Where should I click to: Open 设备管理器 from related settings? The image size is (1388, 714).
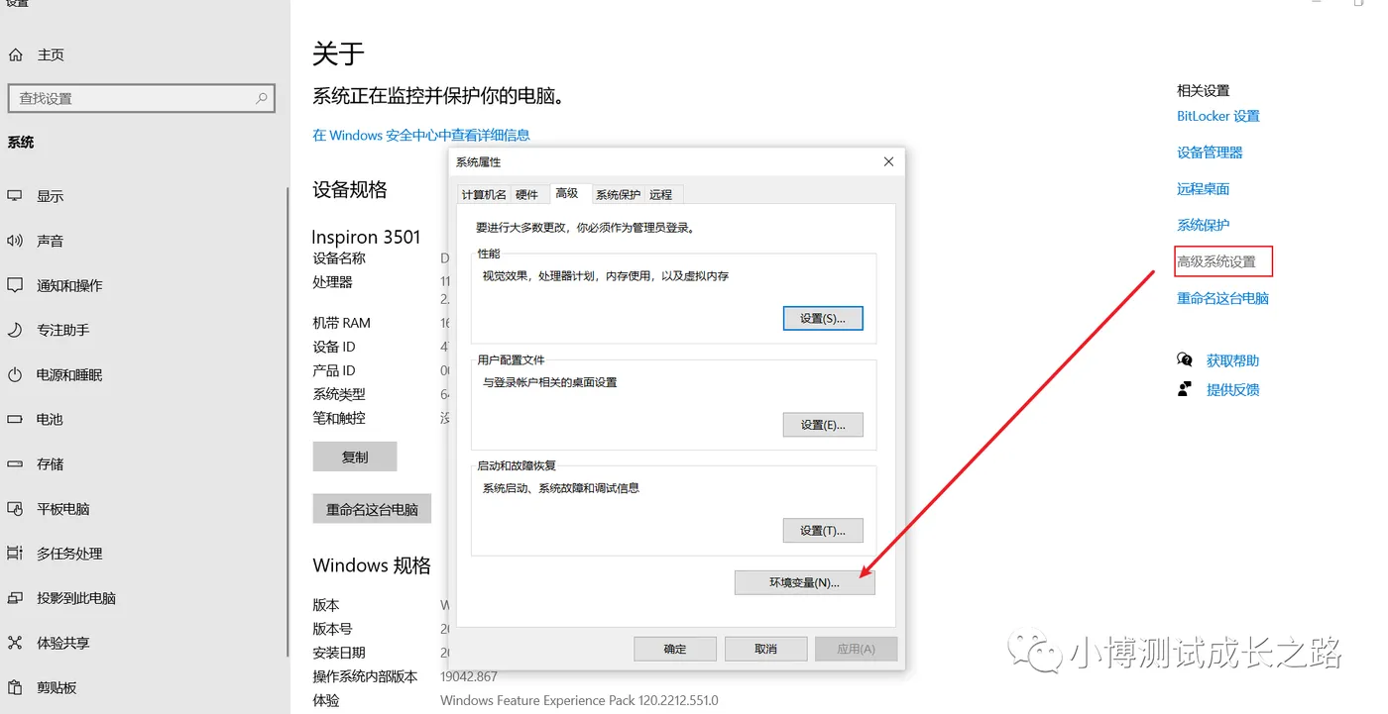pyautogui.click(x=1210, y=152)
